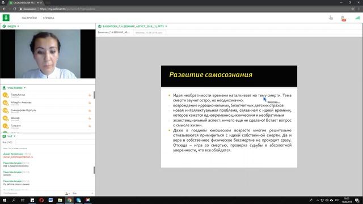Click the presenter video thumbnail
The width and height of the screenshot is (363, 204).
coord(48,54)
